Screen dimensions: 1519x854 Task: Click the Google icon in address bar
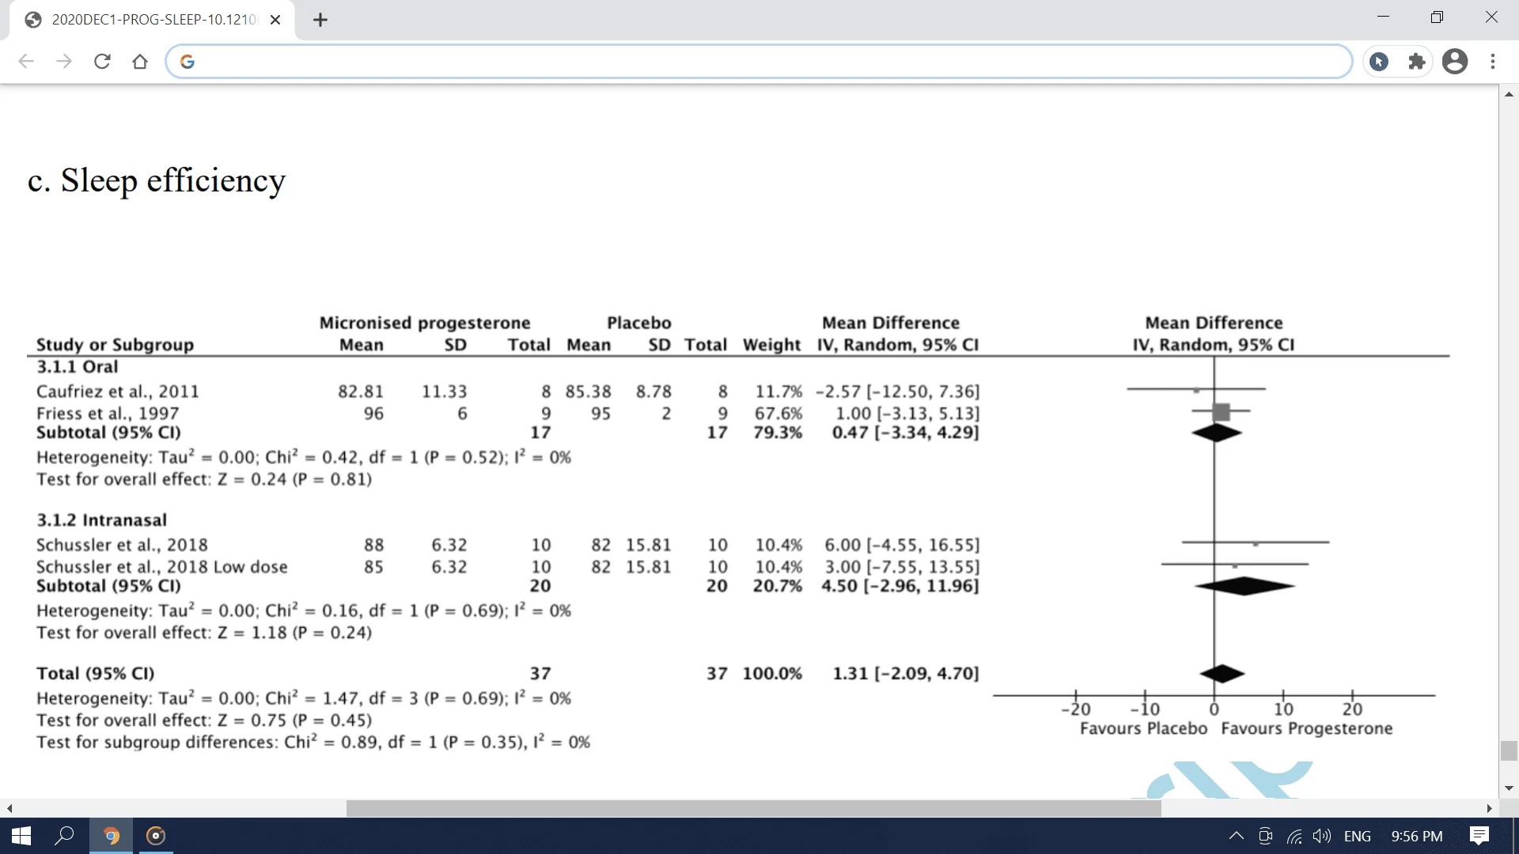tap(188, 62)
